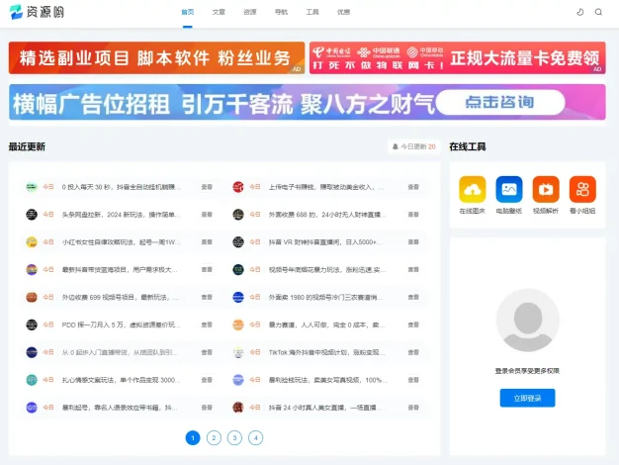Open the 资源 navigation tab

pyautogui.click(x=250, y=12)
